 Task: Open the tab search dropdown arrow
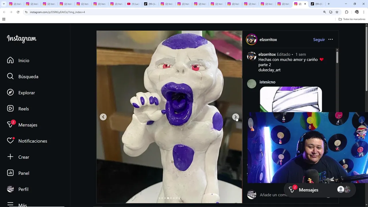click(x=4, y=4)
